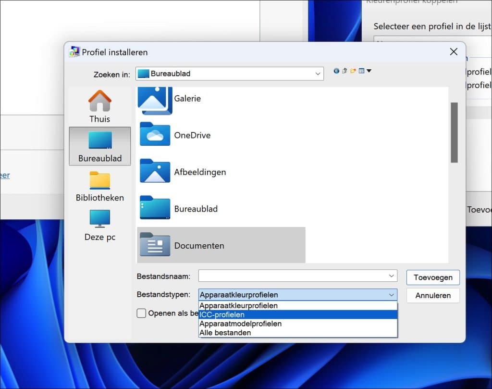Choose Apparaatkleurprofielen from the type list

[298, 306]
